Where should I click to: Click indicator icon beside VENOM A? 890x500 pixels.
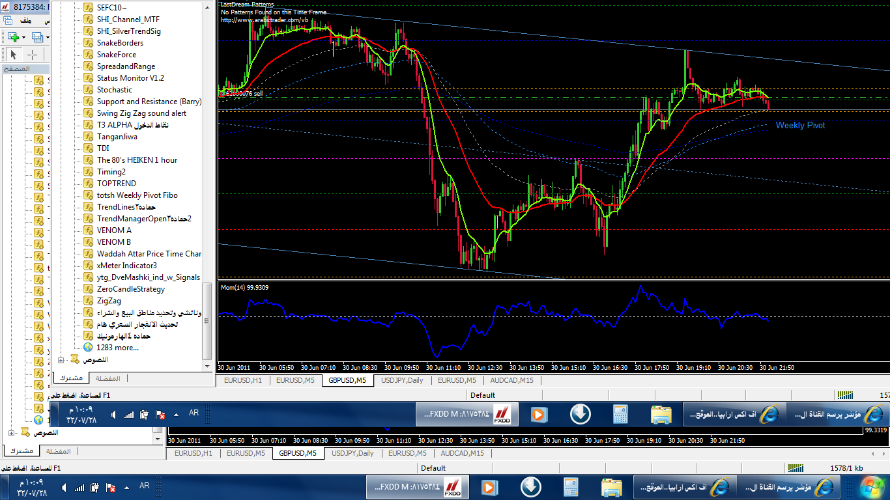(88, 230)
